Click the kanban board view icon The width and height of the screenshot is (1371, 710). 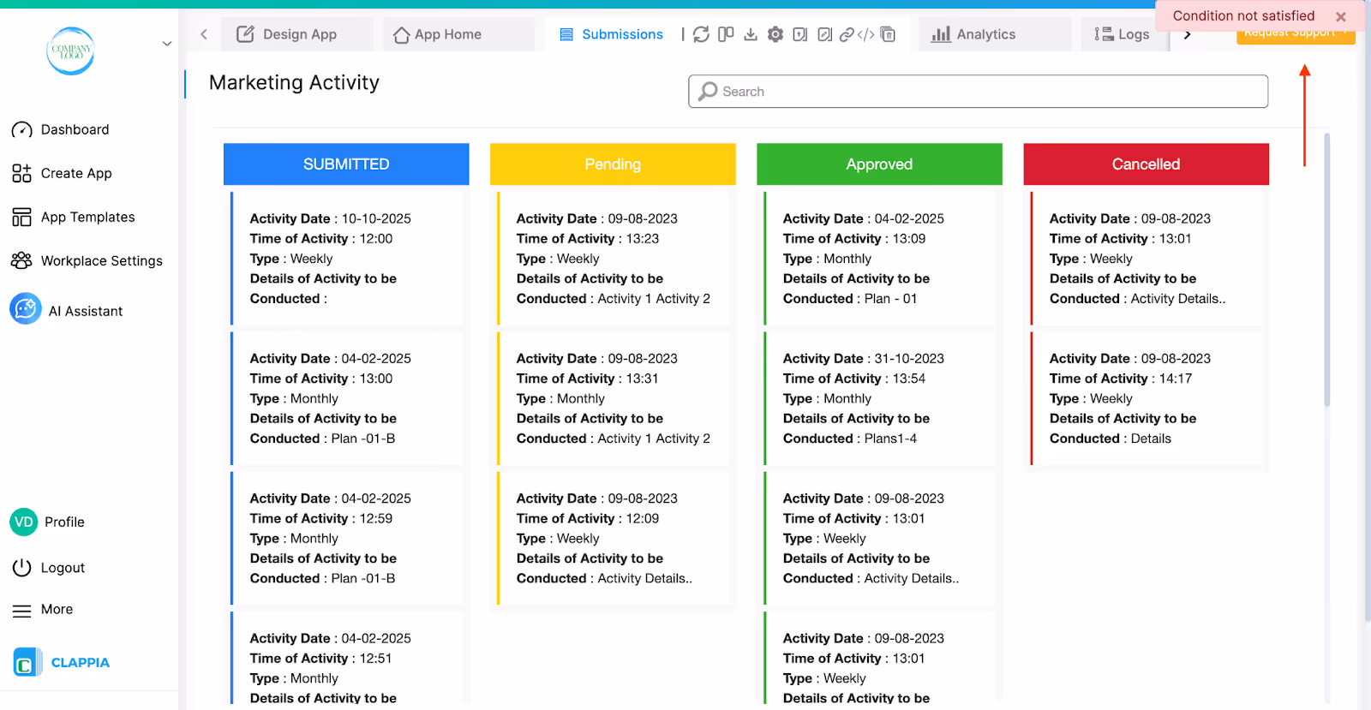point(726,34)
